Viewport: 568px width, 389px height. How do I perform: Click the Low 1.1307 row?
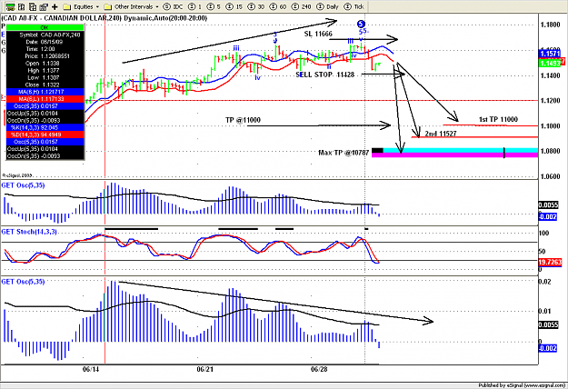[x=45, y=77]
